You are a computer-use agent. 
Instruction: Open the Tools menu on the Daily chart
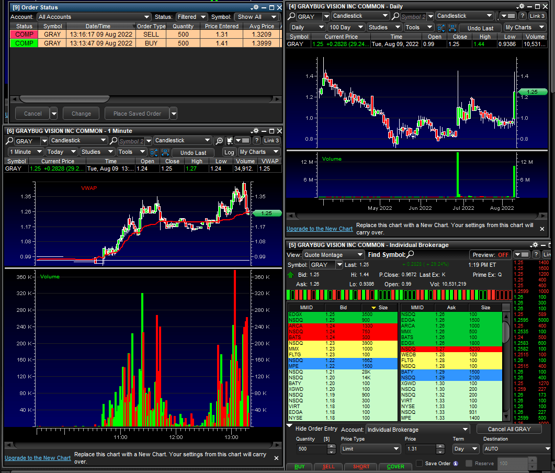point(418,28)
